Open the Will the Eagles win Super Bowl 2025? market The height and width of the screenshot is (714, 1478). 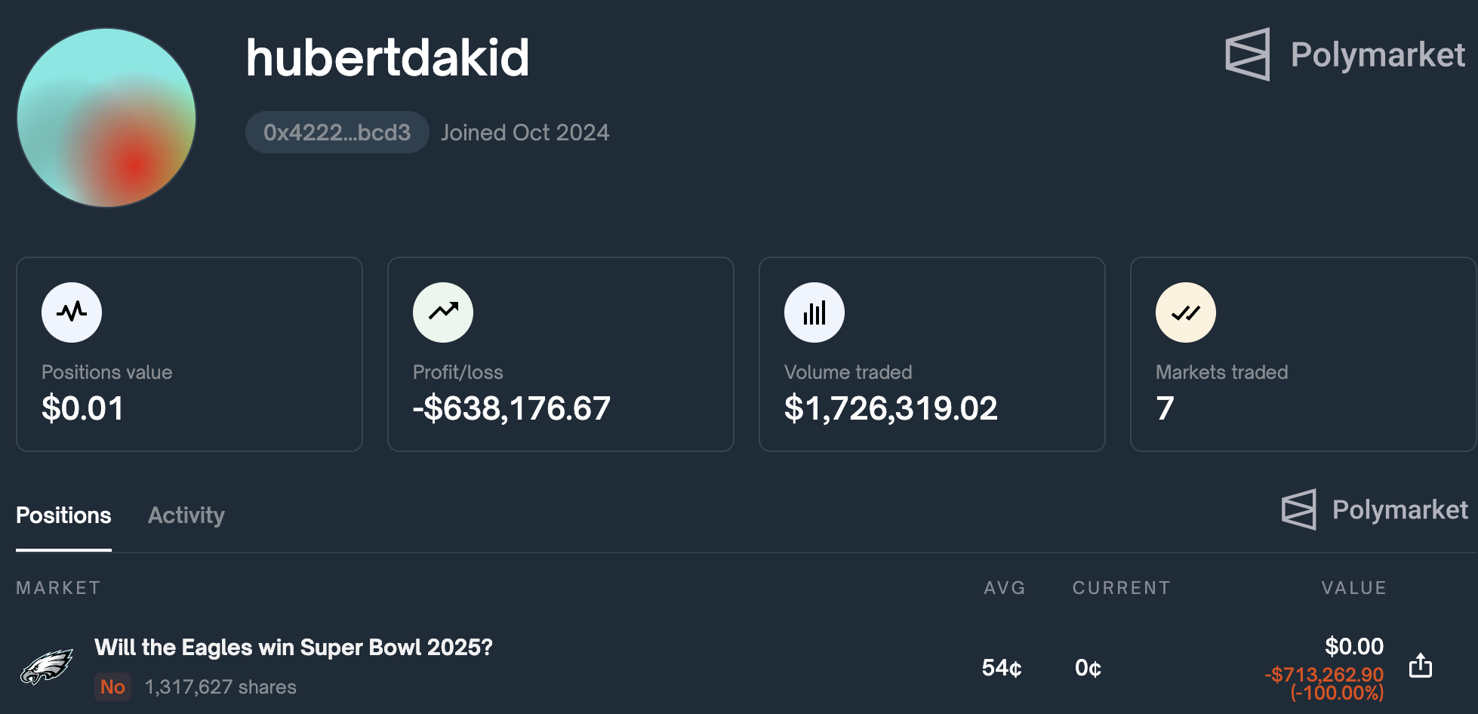(x=293, y=648)
